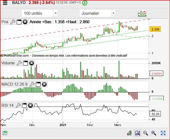Click the 2.395 (-2.64%) price quote

(42, 2)
